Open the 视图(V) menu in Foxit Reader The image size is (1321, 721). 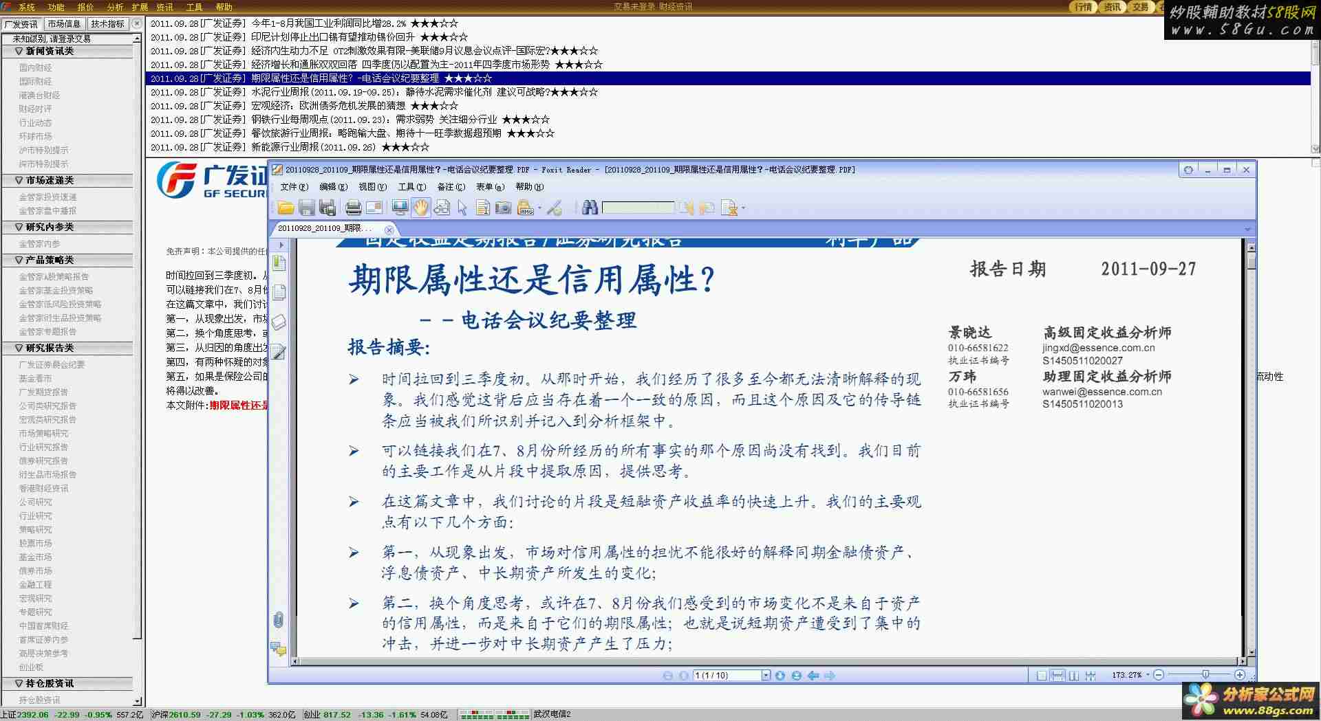pyautogui.click(x=372, y=187)
